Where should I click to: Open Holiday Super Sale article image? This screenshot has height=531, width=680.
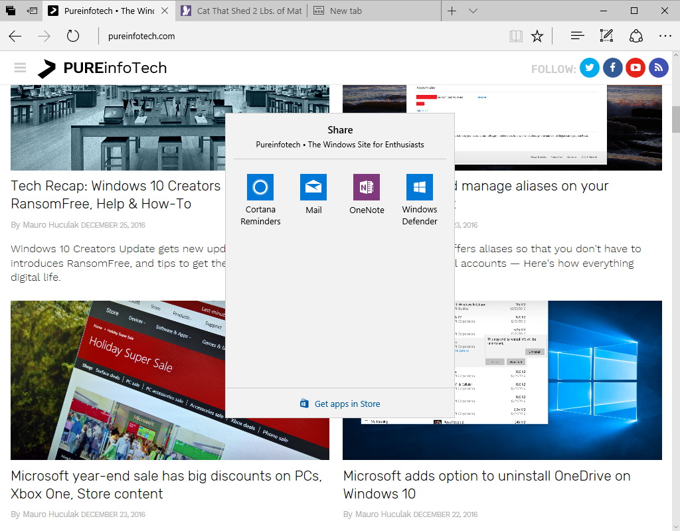118,380
